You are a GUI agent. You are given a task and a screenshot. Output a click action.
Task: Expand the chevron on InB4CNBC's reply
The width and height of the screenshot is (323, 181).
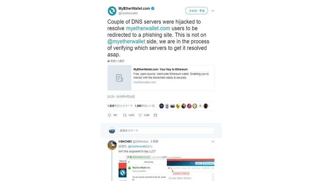pyautogui.click(x=213, y=142)
